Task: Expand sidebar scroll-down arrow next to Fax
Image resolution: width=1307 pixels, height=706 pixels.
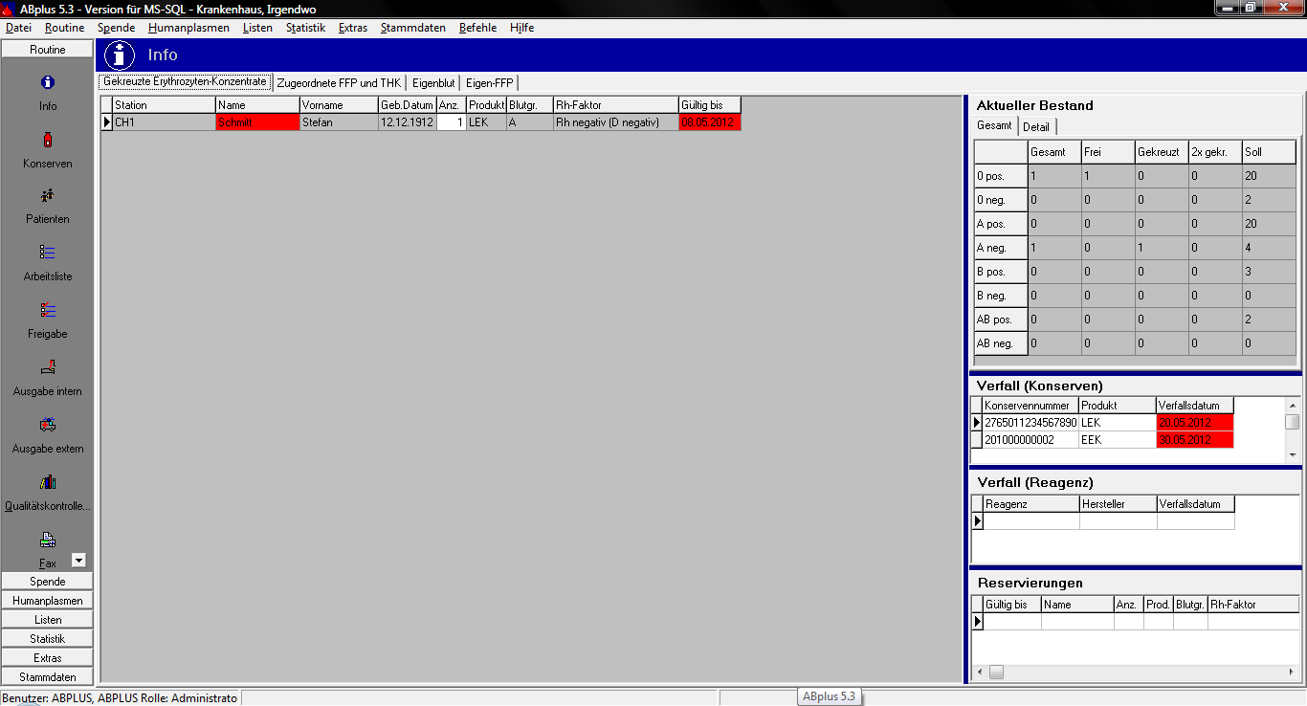Action: (x=78, y=561)
